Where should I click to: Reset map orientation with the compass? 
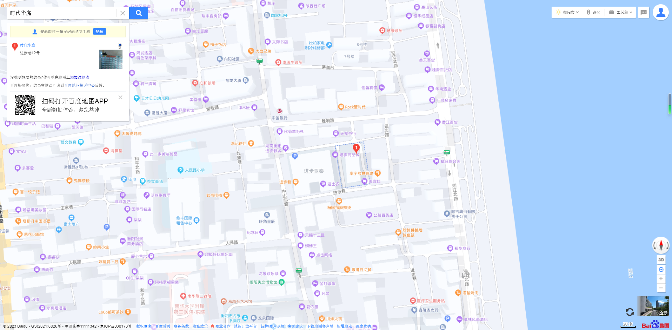661,245
